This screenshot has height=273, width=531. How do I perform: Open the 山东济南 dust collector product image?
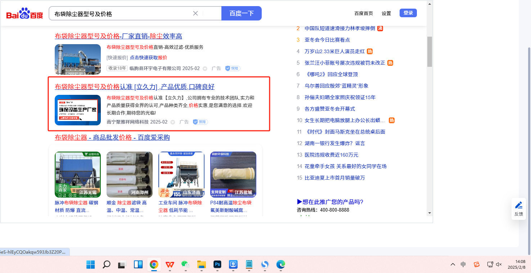click(x=181, y=175)
